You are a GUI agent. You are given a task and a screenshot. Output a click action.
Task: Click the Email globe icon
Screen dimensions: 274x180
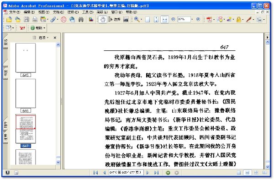click(72, 19)
